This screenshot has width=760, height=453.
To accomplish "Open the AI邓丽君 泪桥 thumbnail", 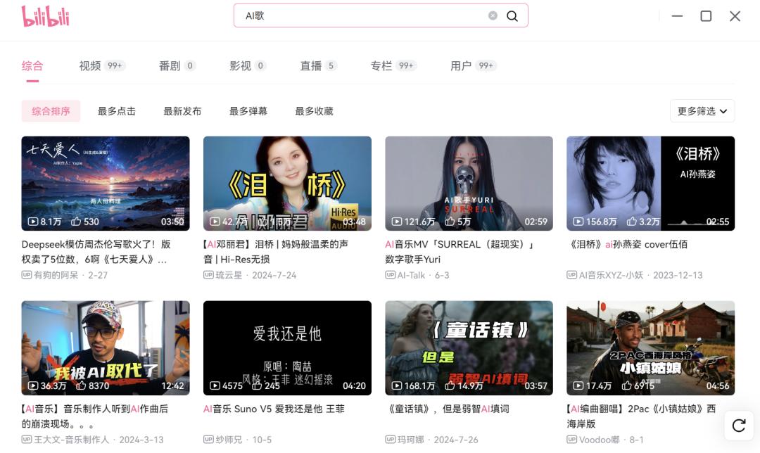I will tap(287, 183).
